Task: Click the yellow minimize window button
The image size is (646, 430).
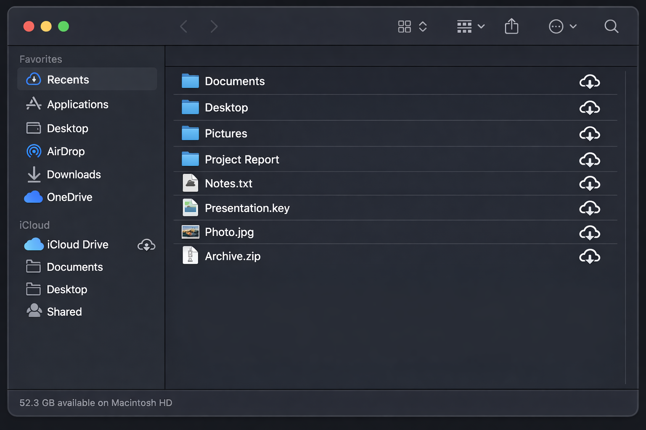Action: (x=46, y=26)
